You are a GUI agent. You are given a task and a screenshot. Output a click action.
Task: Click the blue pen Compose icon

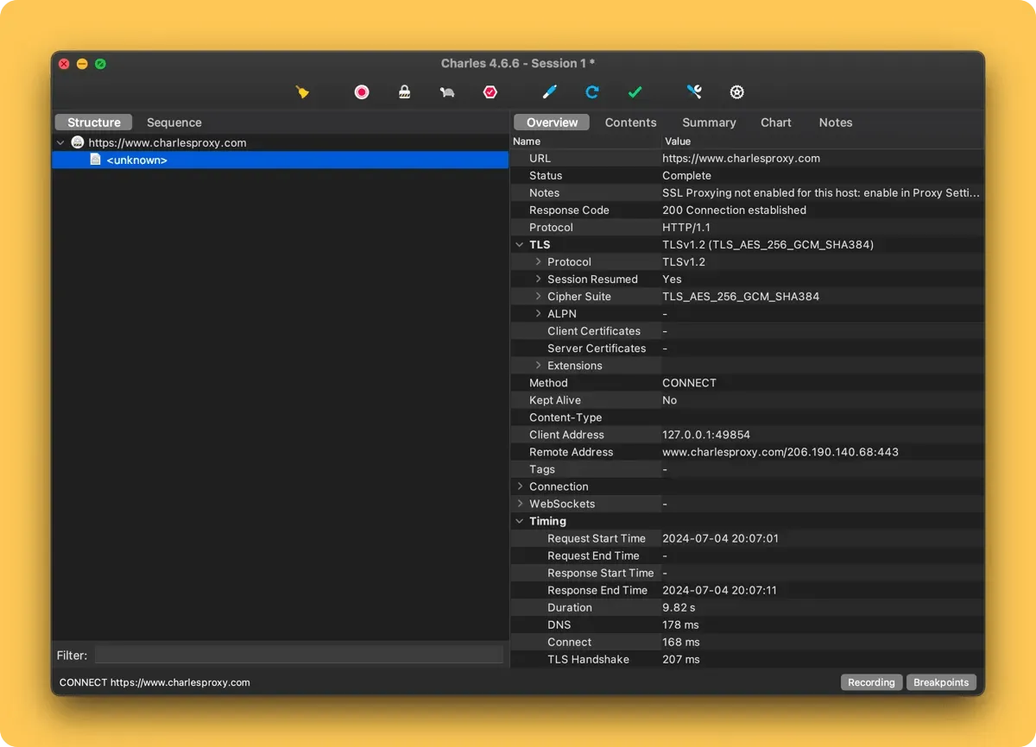pos(550,92)
